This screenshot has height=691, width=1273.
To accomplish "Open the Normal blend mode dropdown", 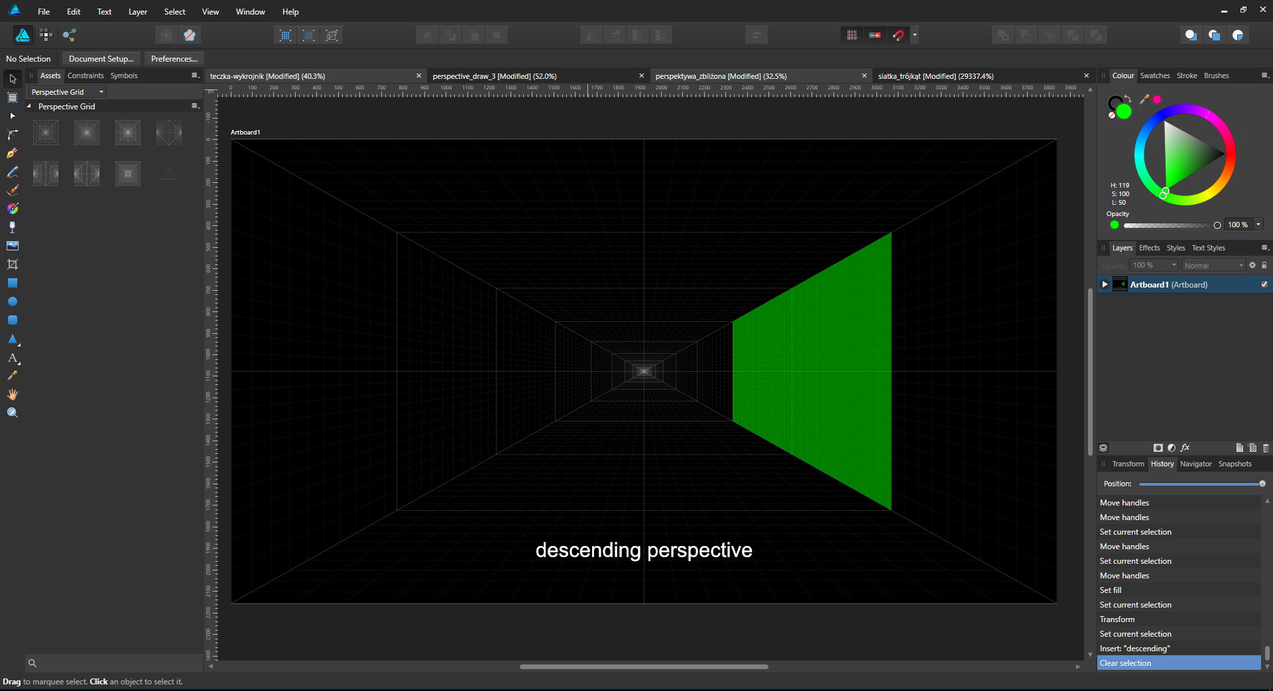I will click(1213, 265).
